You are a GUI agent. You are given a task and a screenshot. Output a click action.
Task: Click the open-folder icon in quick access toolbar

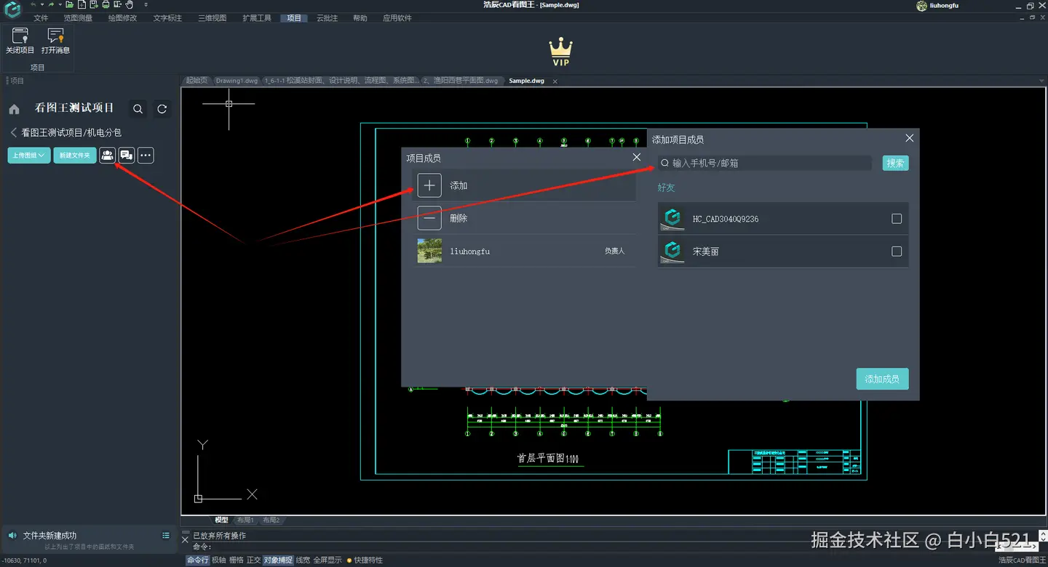click(x=70, y=4)
